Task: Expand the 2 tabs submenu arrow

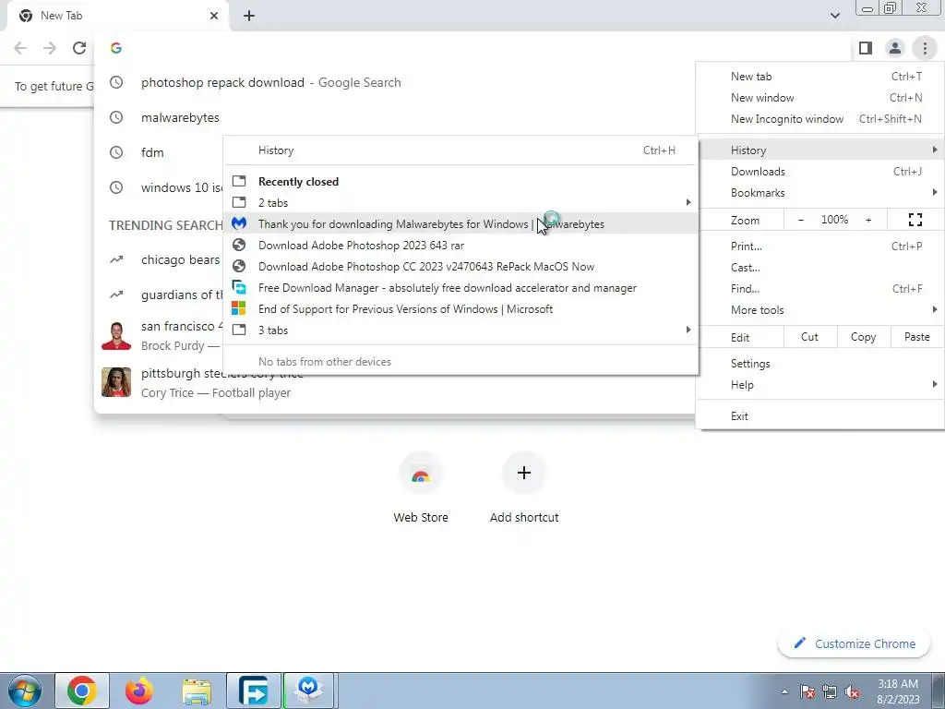Action: (x=688, y=202)
